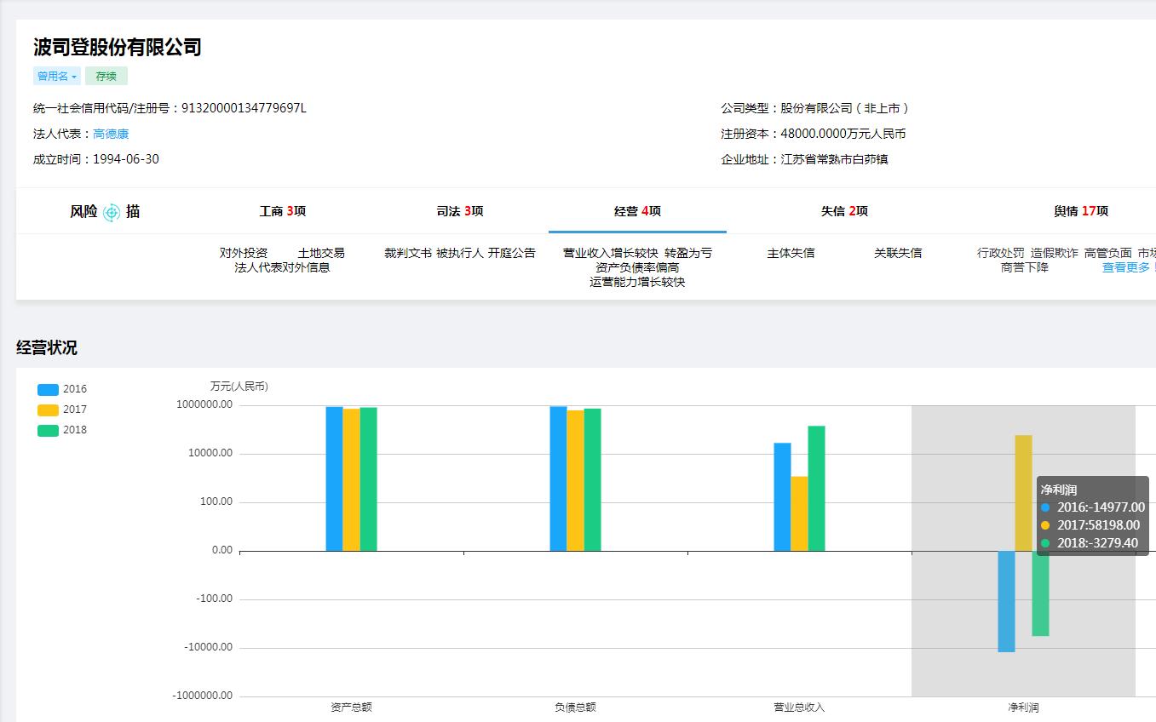Click the 营业总收入 axis label
1156x722 pixels.
coord(799,708)
